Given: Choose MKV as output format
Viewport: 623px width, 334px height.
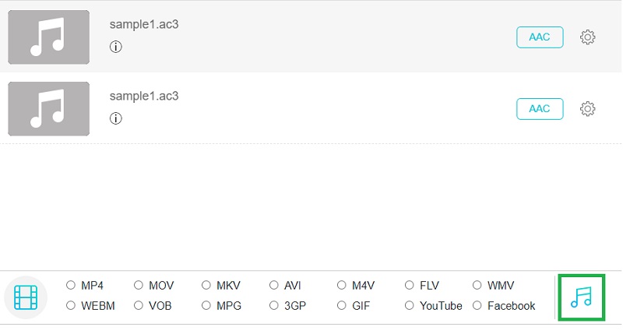Looking at the screenshot, I should tap(206, 286).
